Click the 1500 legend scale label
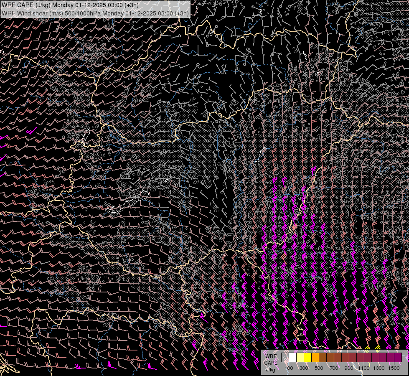 click(x=394, y=368)
